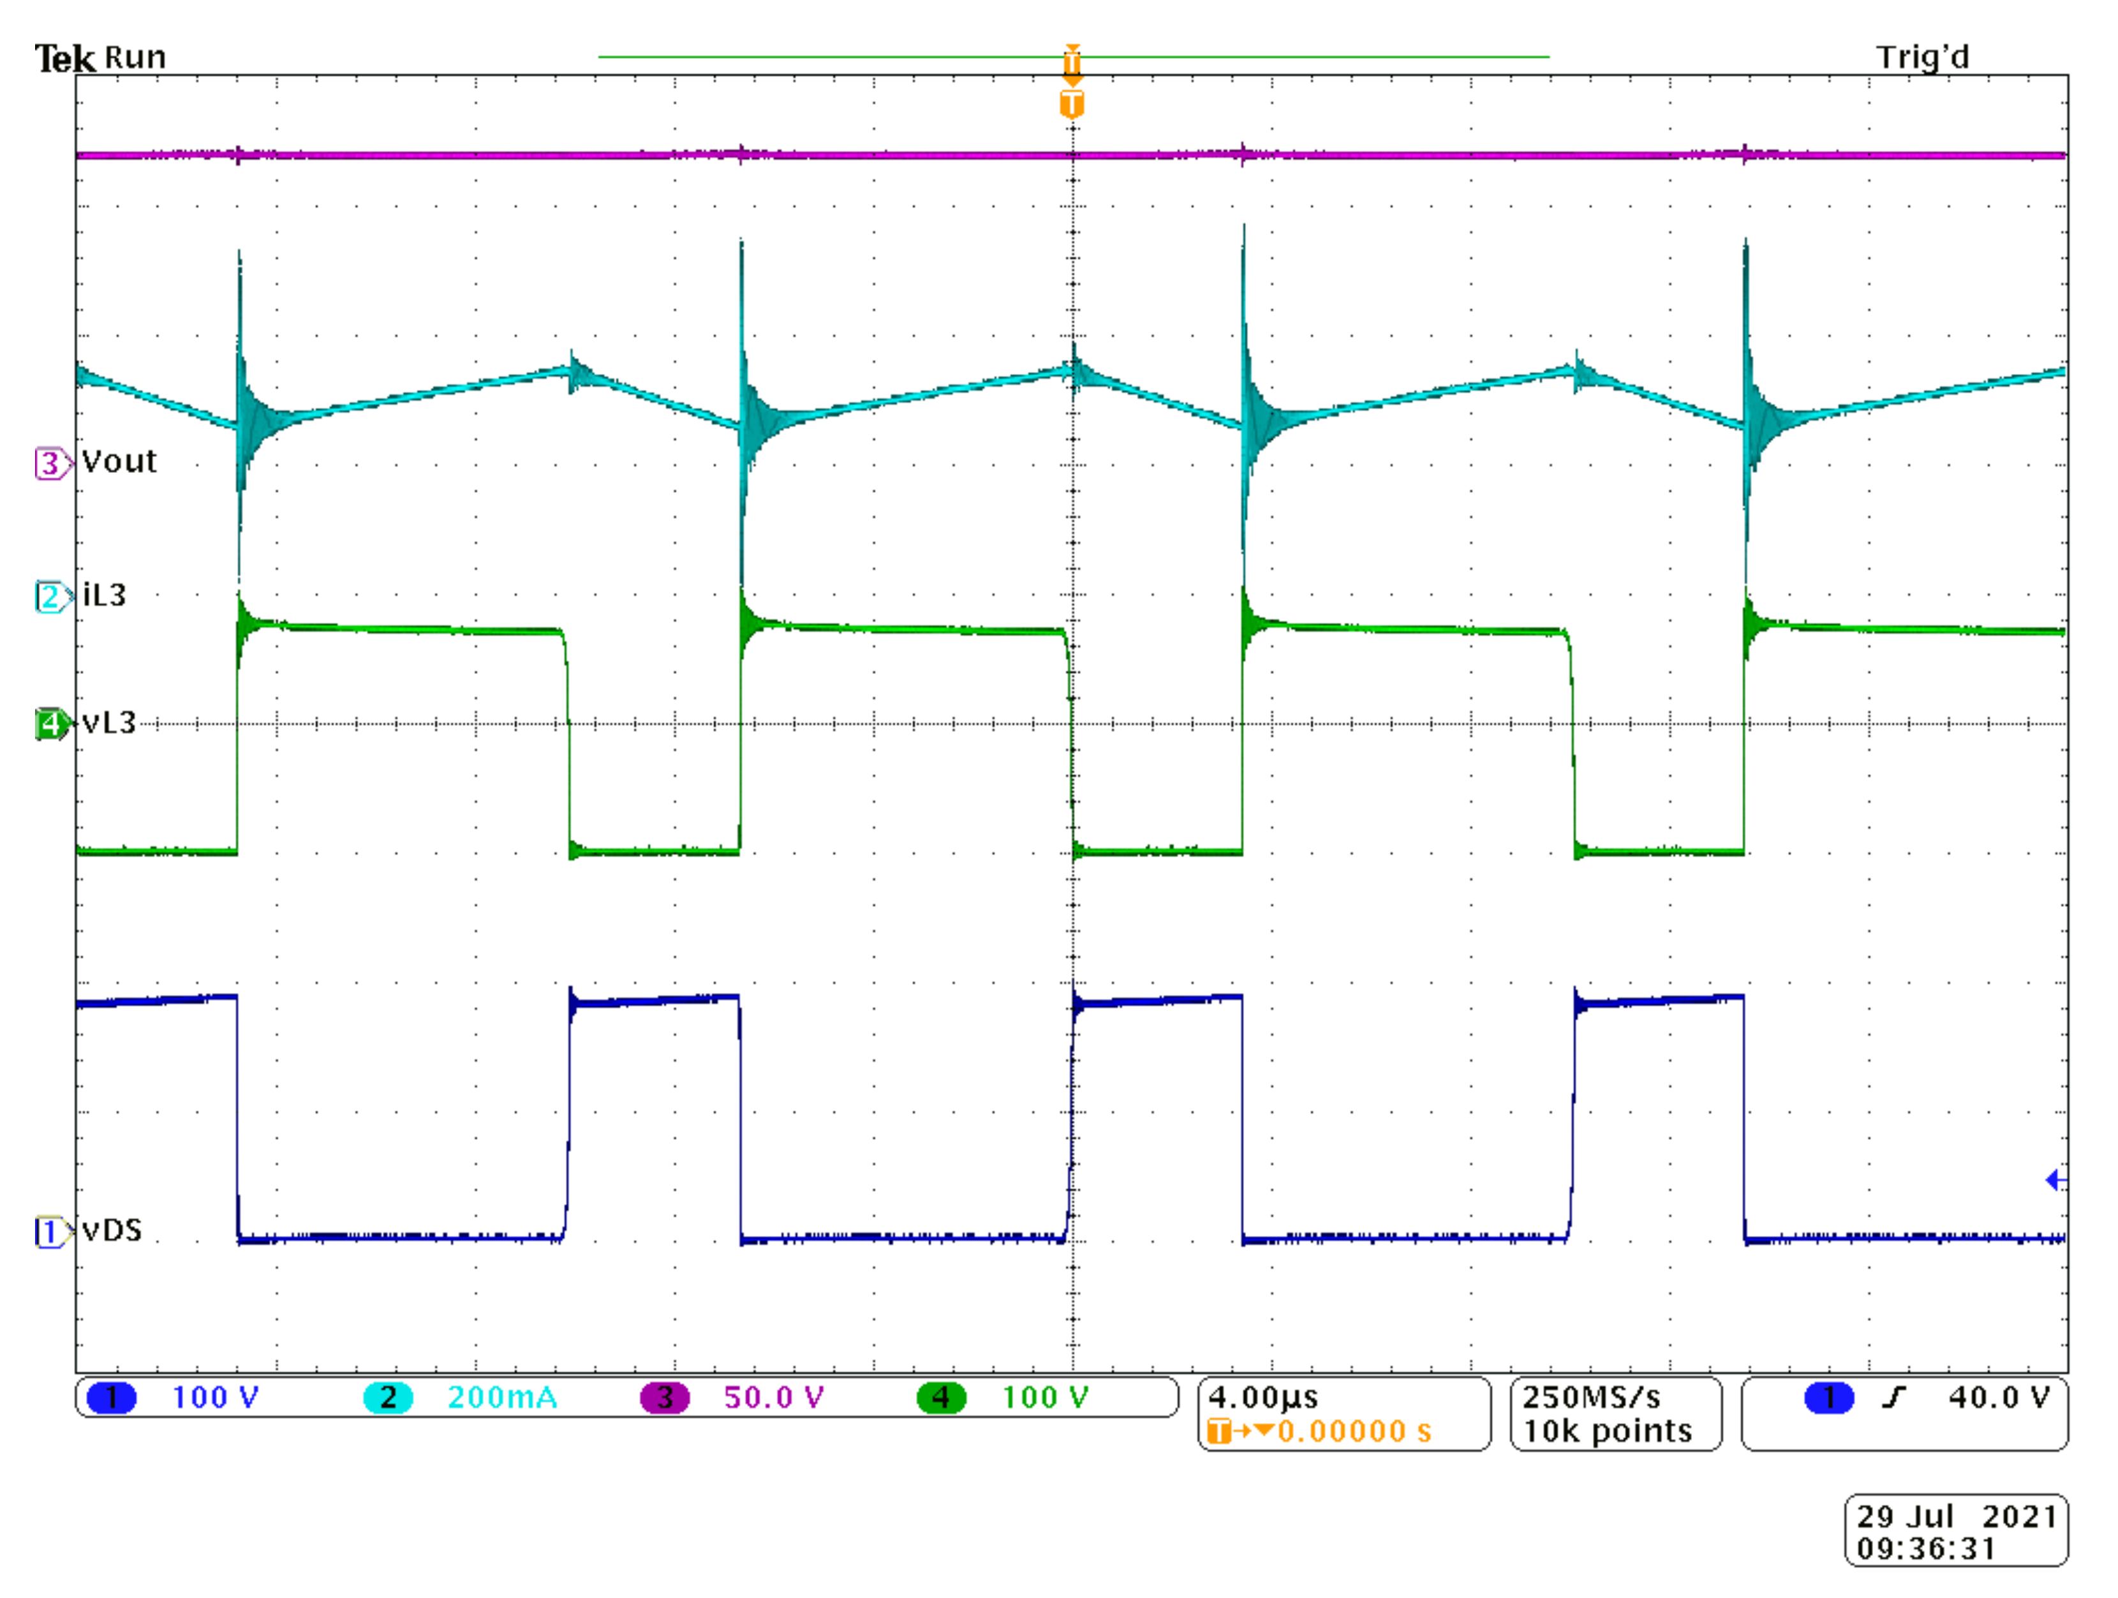Click the 10k points record length readout
The image size is (2118, 1598).
1607,1431
